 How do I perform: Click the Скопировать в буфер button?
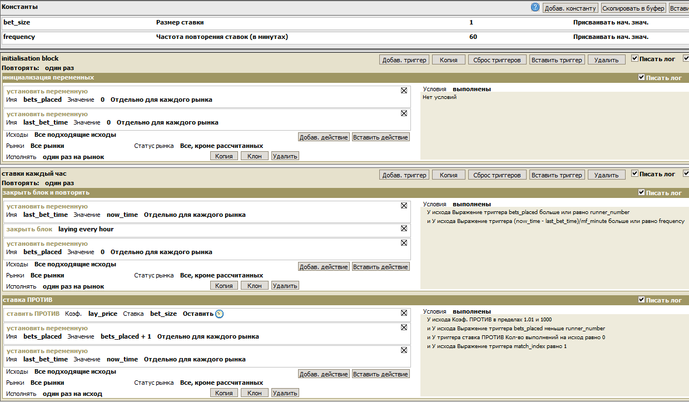tap(633, 8)
